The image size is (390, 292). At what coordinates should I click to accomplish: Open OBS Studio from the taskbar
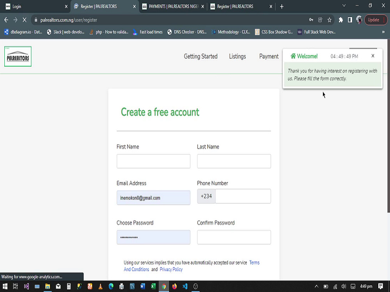(195, 286)
